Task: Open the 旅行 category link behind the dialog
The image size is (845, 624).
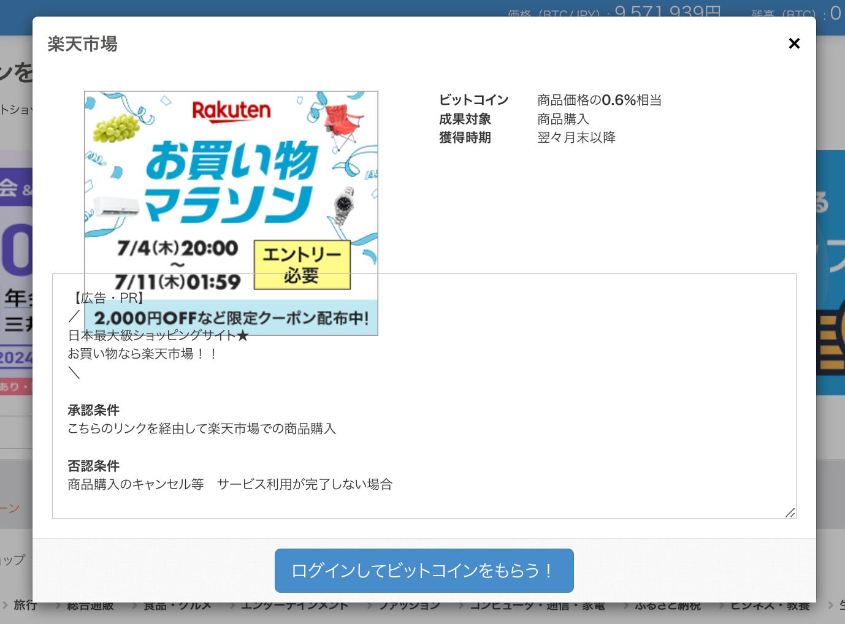Action: click(x=25, y=606)
